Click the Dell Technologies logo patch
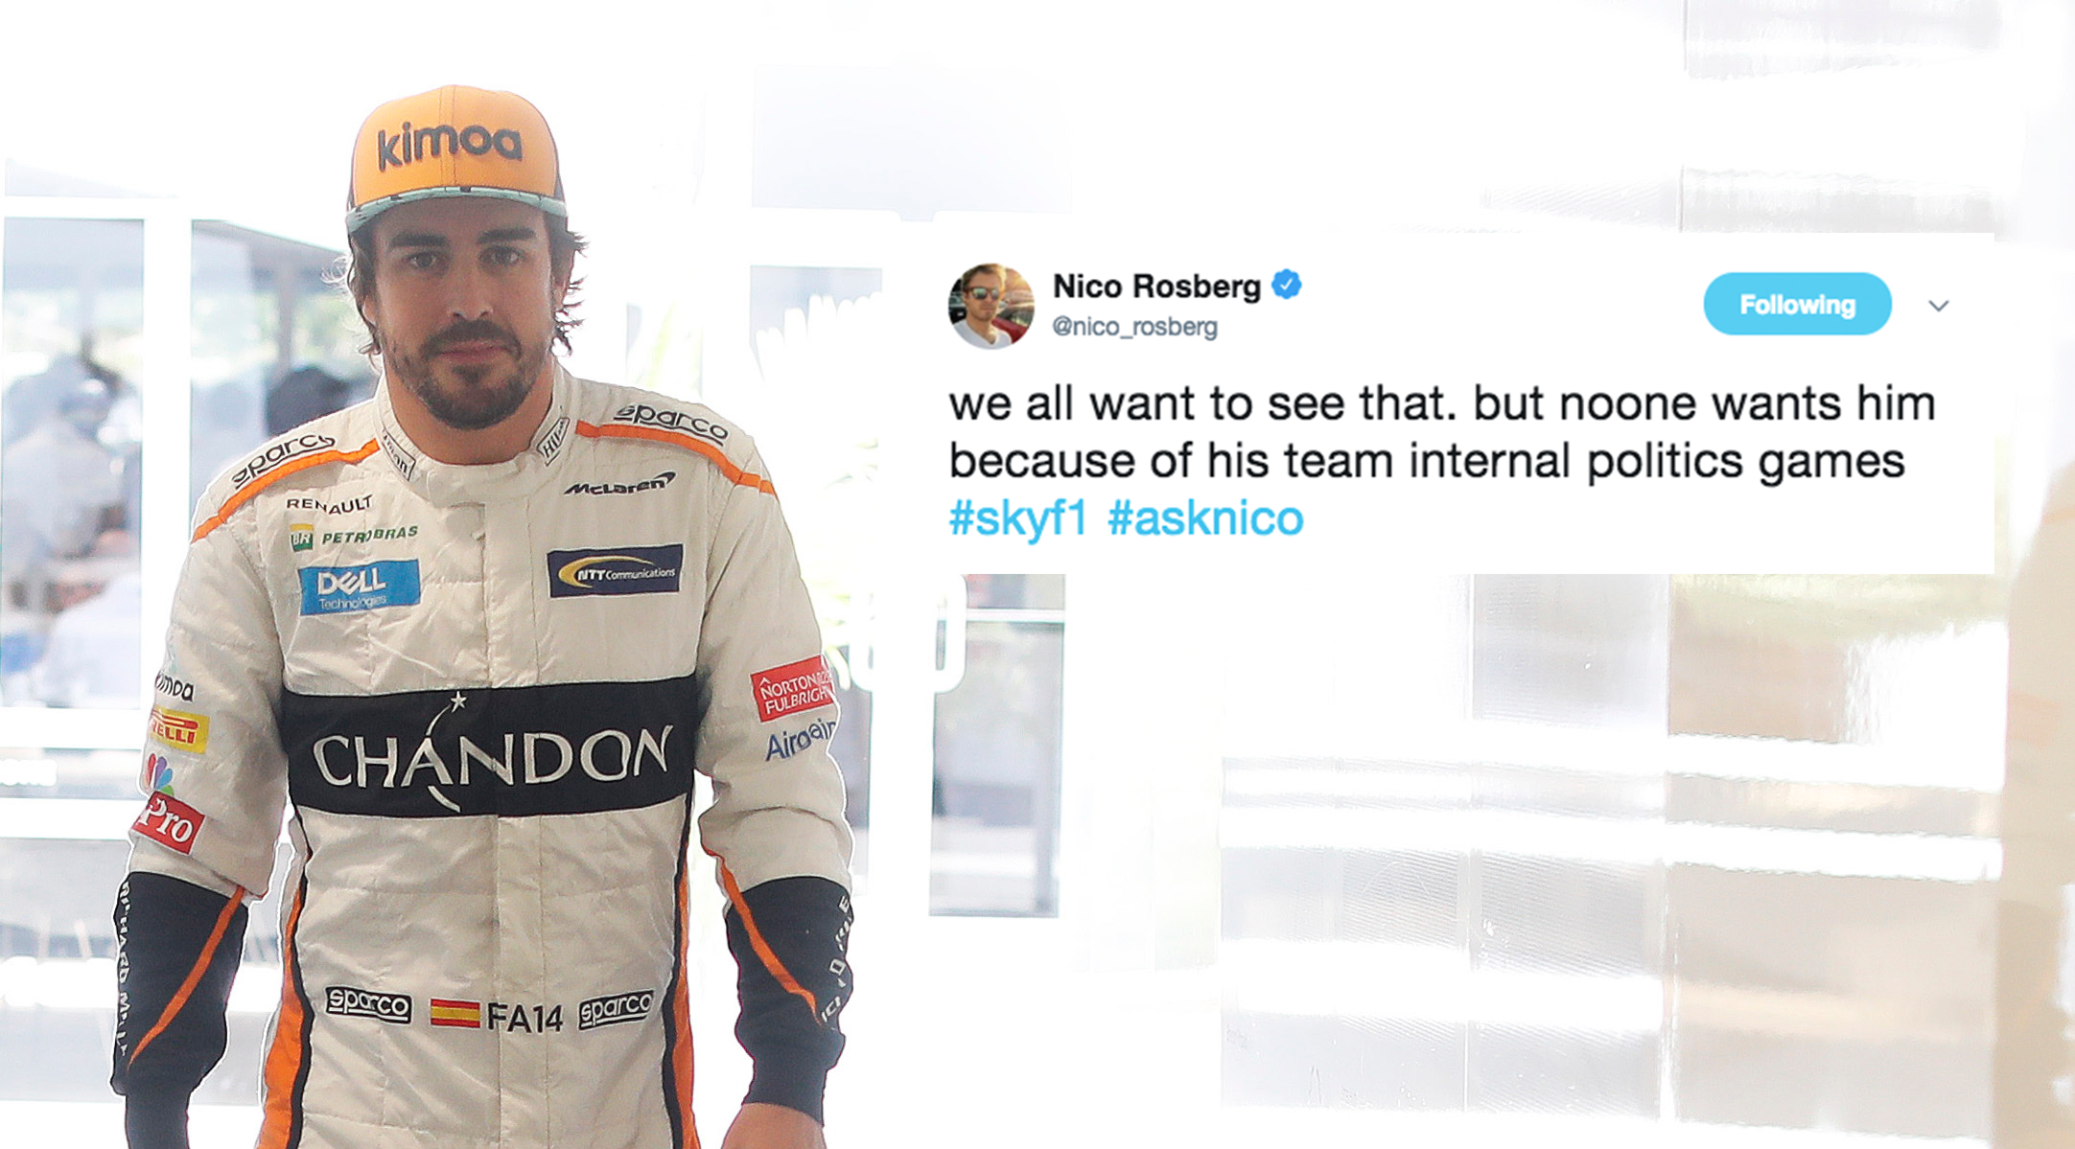Viewport: 2075px width, 1149px height. (x=359, y=586)
